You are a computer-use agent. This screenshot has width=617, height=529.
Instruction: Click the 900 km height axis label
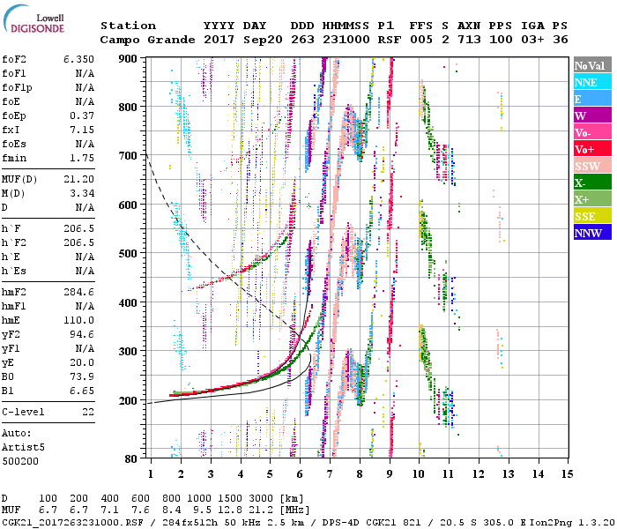(x=128, y=59)
